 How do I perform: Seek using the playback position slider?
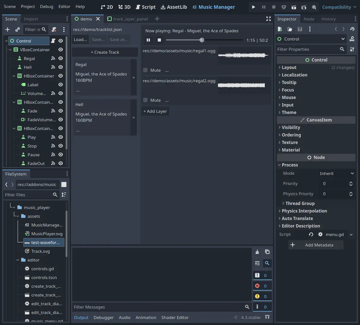pyautogui.click(x=204, y=40)
